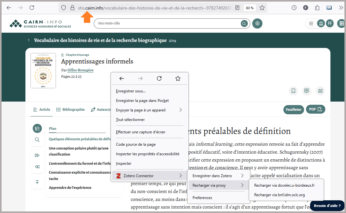Reload page with browser toolbar refresh icon

(32, 8)
